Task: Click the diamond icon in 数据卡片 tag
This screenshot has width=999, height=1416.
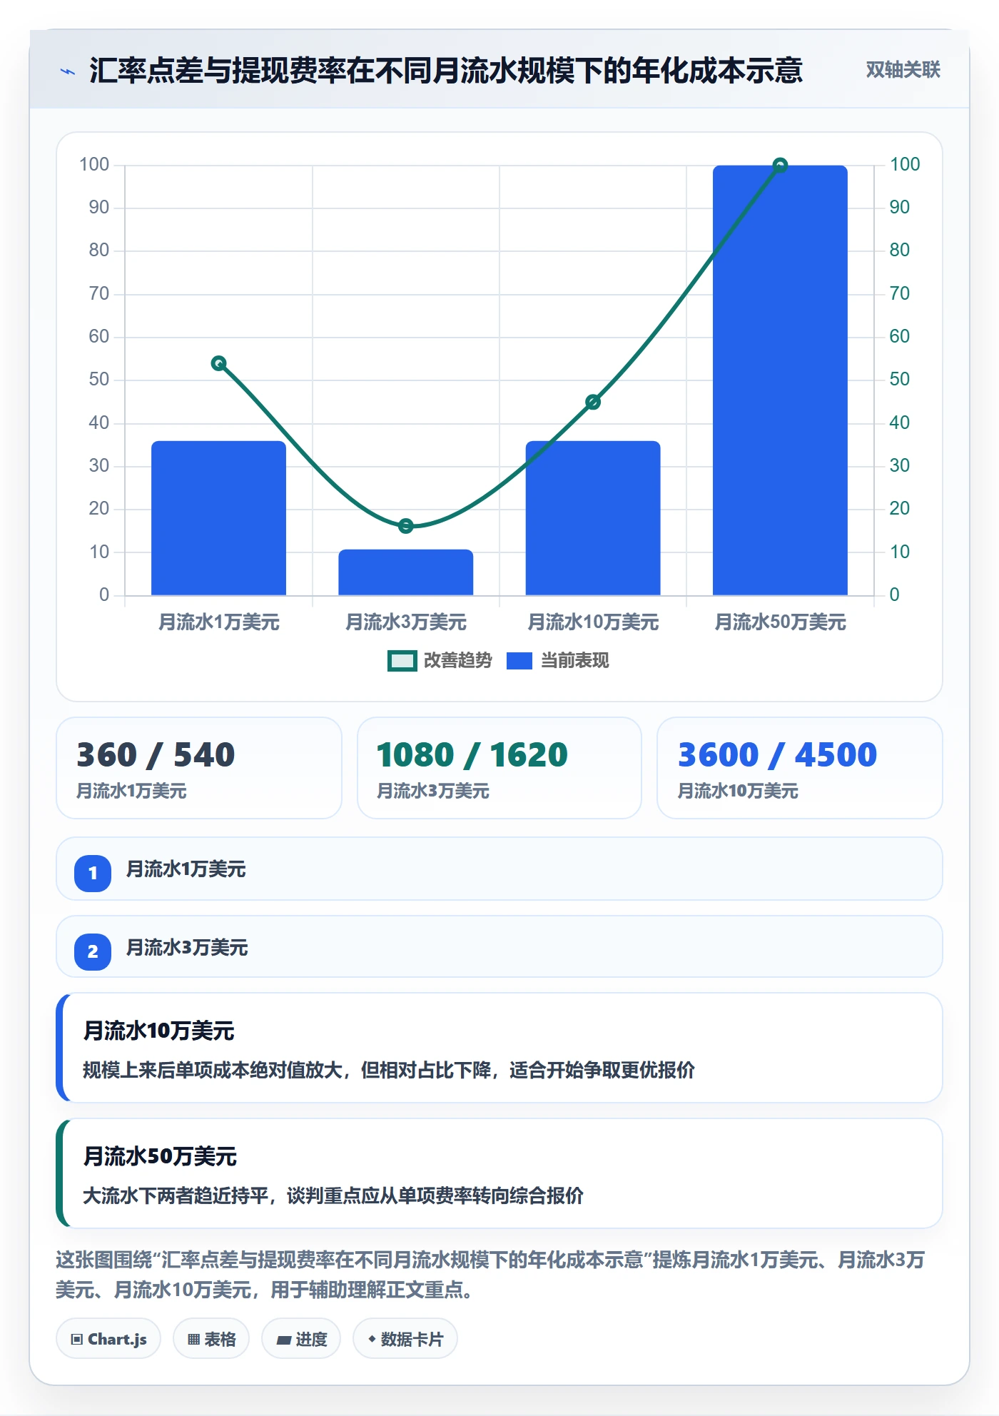Action: point(372,1339)
